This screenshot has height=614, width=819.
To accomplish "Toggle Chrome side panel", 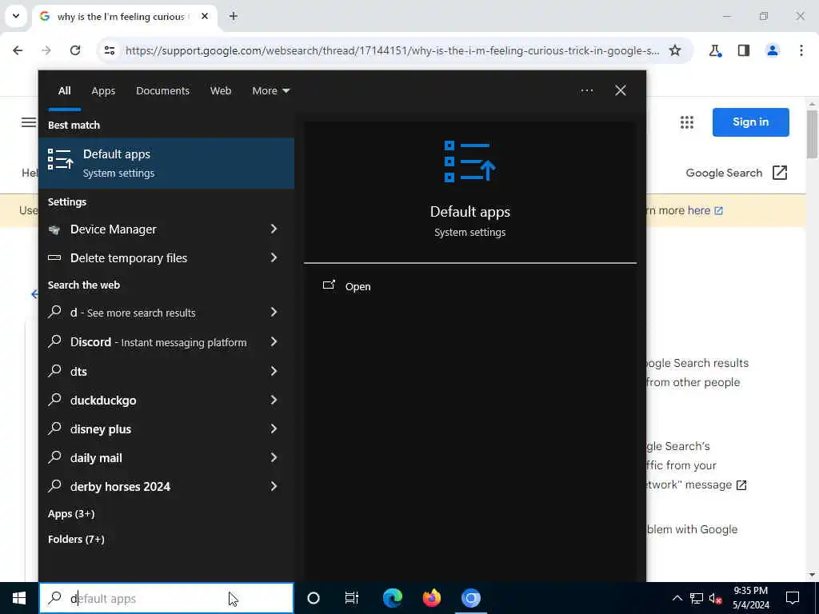I will pos(744,50).
